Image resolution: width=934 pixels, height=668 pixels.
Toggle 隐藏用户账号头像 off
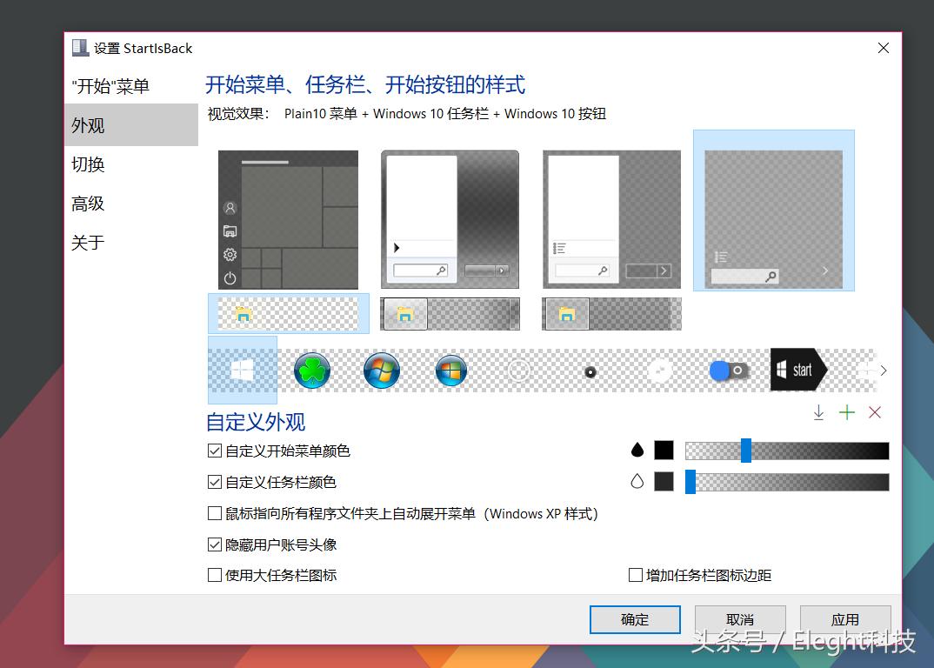click(x=214, y=544)
